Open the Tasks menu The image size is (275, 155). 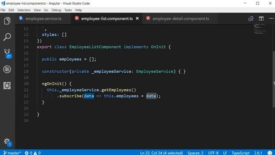pos(68,10)
